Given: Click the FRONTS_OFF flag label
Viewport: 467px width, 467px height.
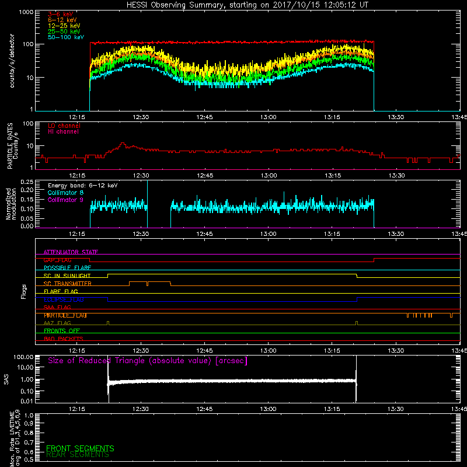Looking at the screenshot, I should click(x=62, y=331).
